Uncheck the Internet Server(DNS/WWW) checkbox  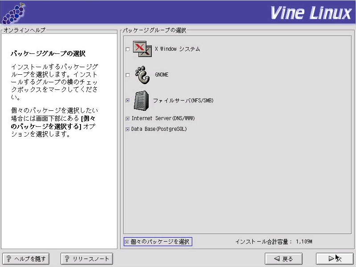[128, 119]
